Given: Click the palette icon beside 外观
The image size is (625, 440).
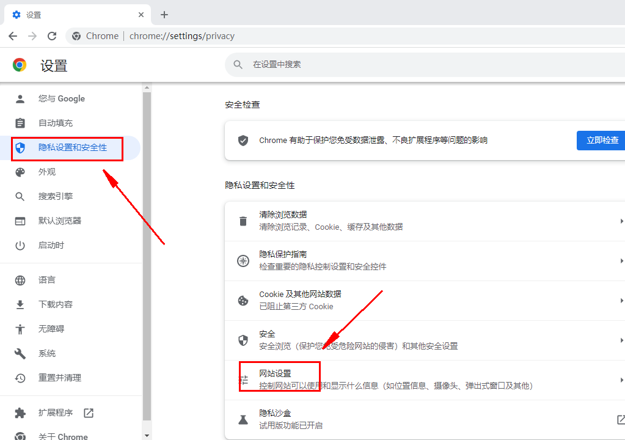Looking at the screenshot, I should (x=20, y=172).
